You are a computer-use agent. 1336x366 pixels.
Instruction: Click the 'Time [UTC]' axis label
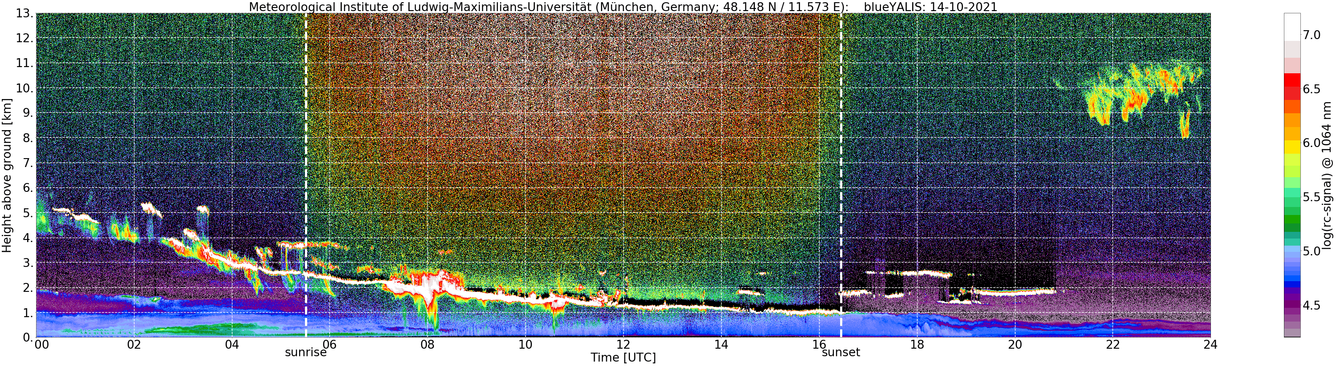623,358
